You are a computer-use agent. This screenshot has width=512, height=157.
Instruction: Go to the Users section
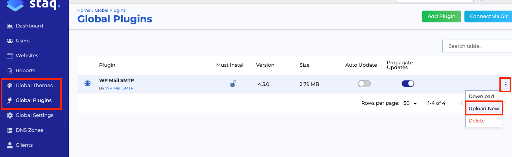tap(22, 41)
